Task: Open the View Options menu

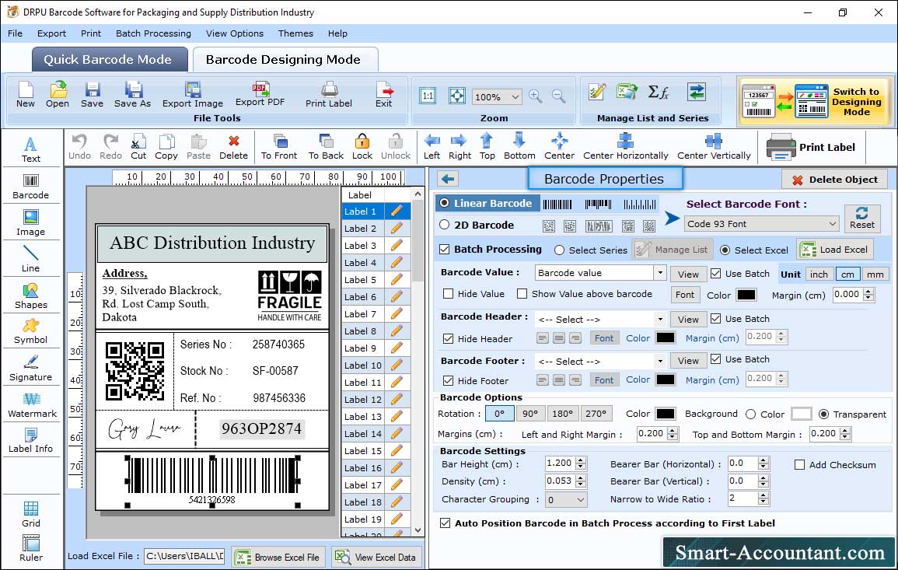Action: click(x=235, y=33)
